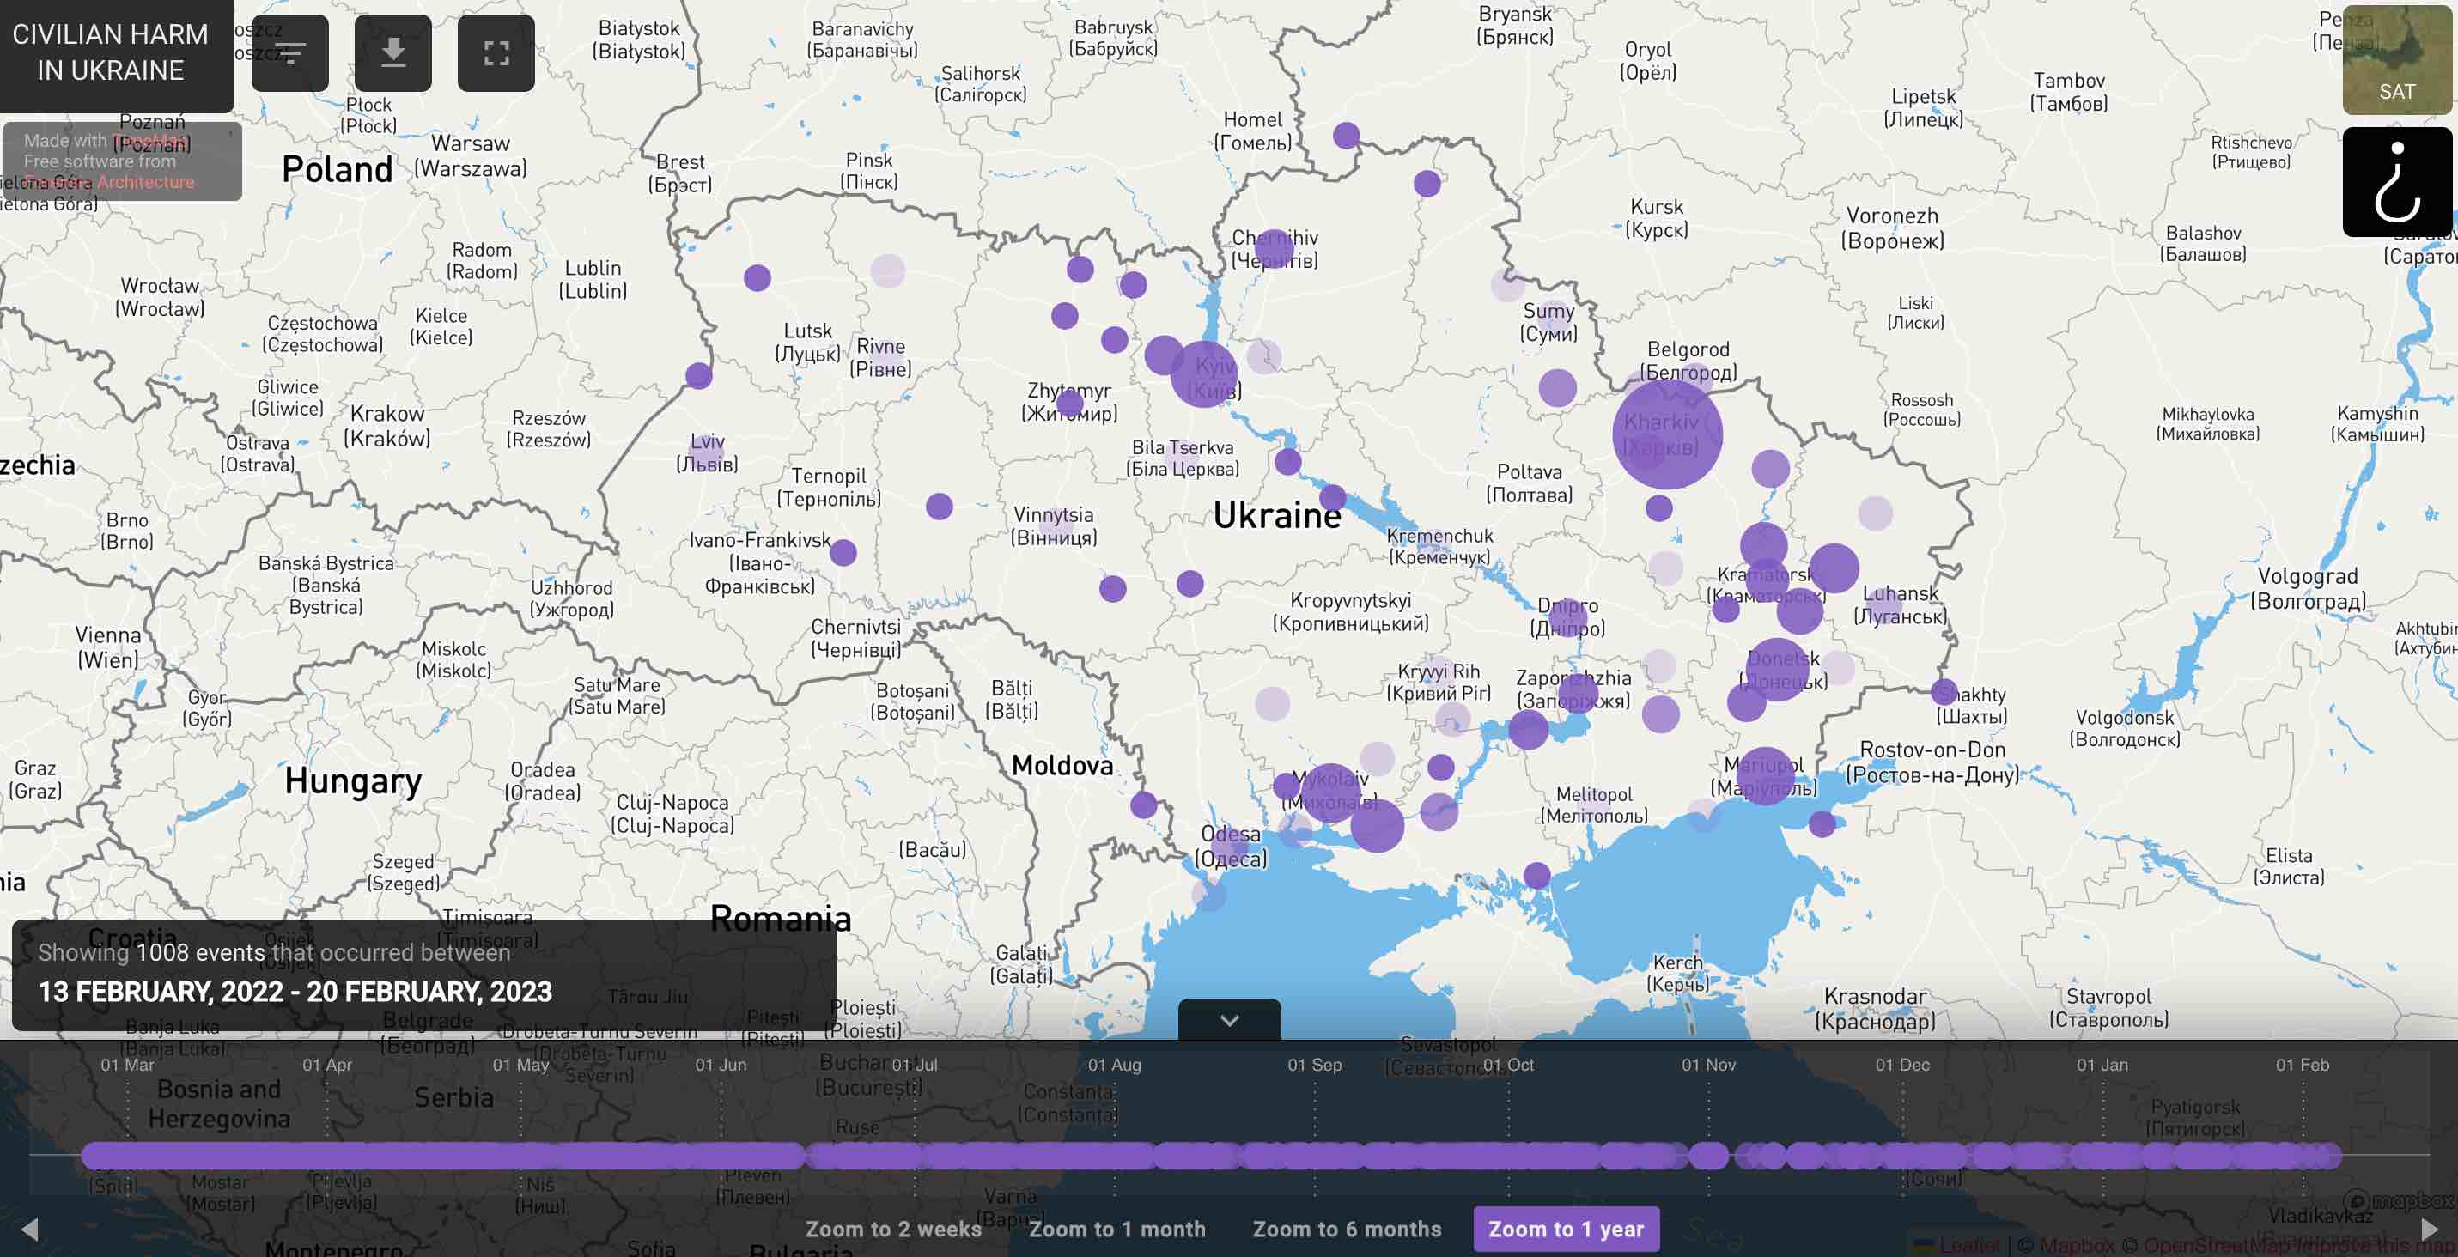Click the Kyiv event cluster circle

point(1204,373)
